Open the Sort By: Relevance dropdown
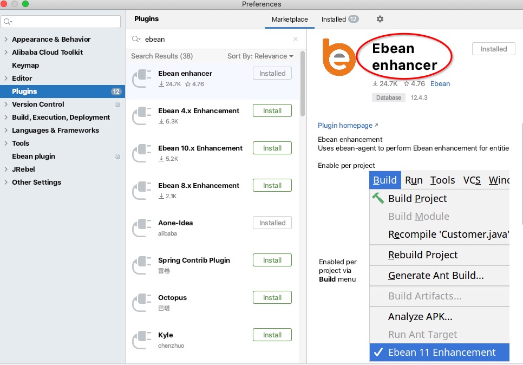Image resolution: width=523 pixels, height=365 pixels. click(260, 56)
